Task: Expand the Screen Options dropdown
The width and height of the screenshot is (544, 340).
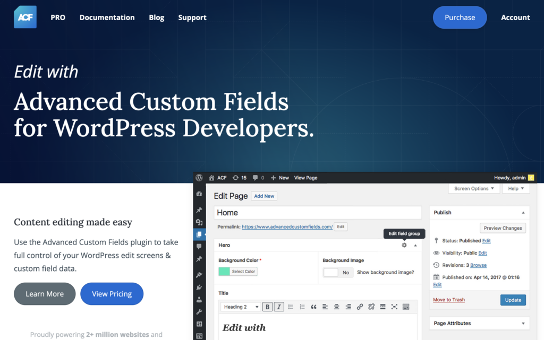Action: (474, 188)
